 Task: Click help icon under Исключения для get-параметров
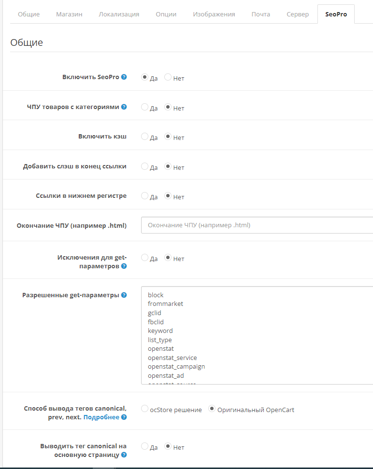pos(124,266)
